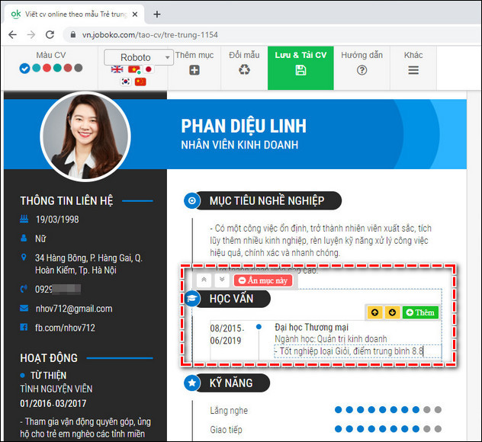Image resolution: width=482 pixels, height=442 pixels.
Task: Click the 'TỪ THIỆN' activity title
Action: point(48,376)
